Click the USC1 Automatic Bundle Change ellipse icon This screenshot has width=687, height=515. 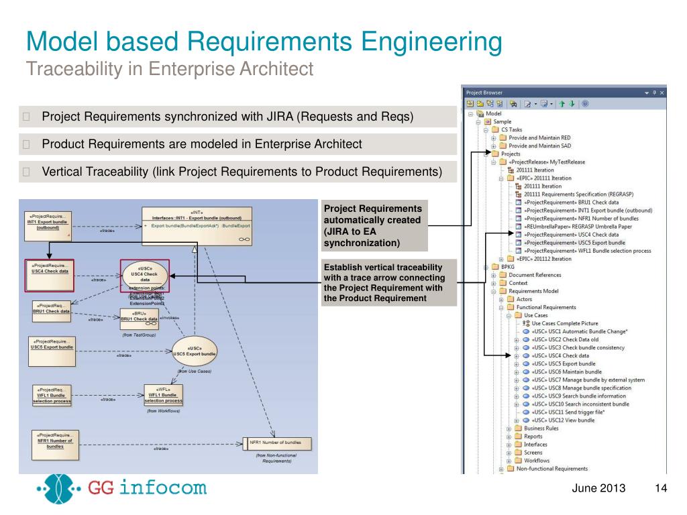point(526,331)
